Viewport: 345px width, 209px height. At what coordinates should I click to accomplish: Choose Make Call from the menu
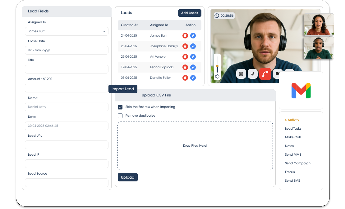293,137
